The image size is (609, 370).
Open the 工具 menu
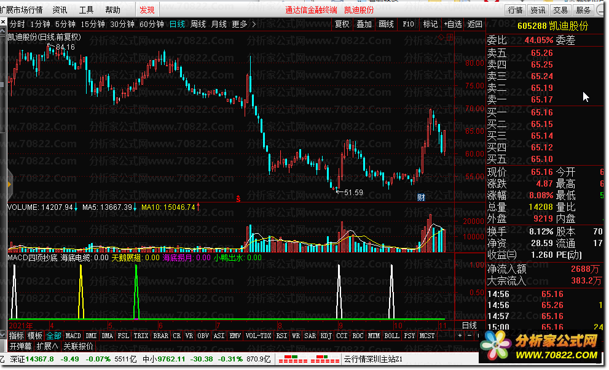coord(86,10)
